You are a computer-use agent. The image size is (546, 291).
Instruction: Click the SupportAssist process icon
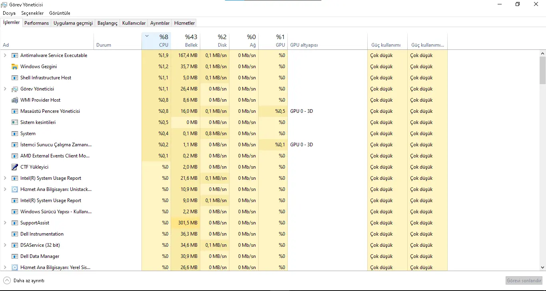tap(15, 223)
